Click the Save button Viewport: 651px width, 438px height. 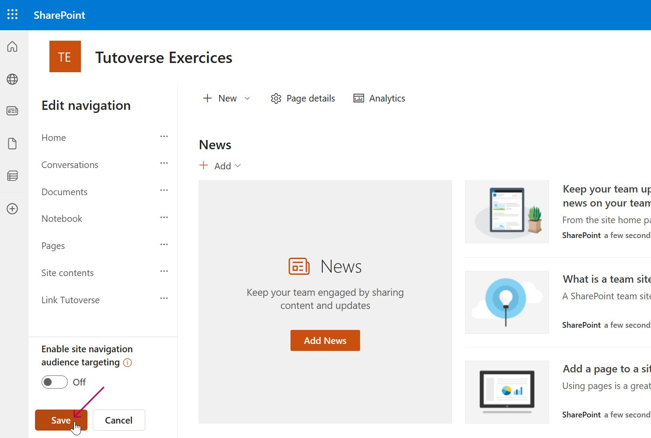pyautogui.click(x=61, y=420)
